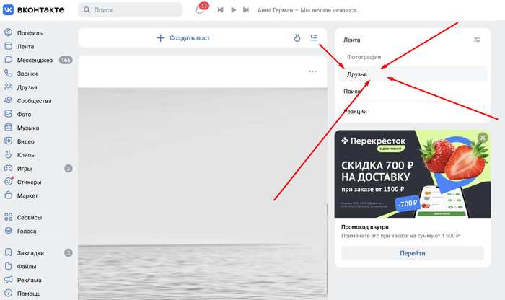The width and height of the screenshot is (505, 300).
Task: Open the Музыка section in sidebar
Action: point(38,128)
